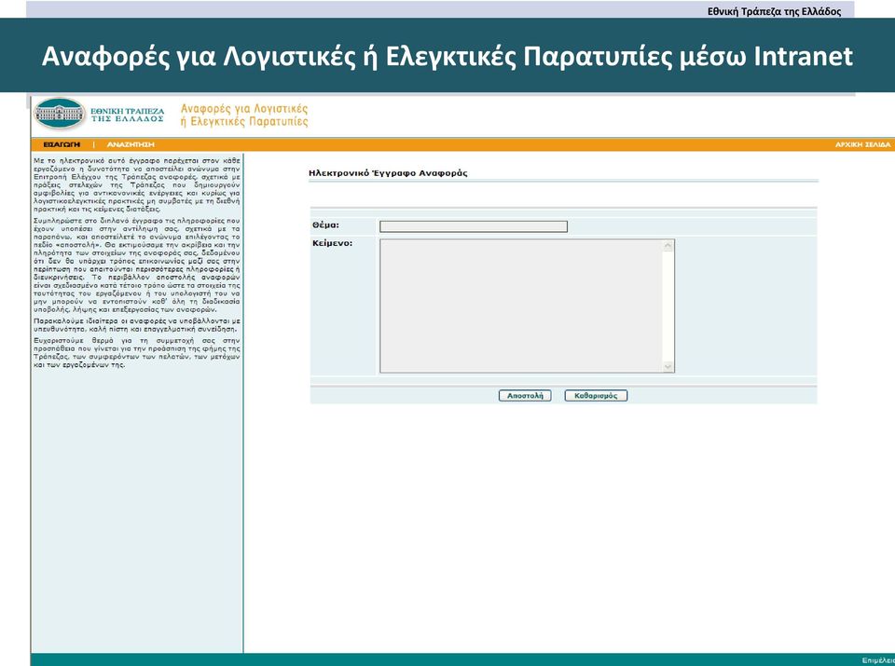Click paragraph starting Συμπληρώστε στο διπλανό
This screenshot has width=895, height=666.
pyautogui.click(x=137, y=265)
